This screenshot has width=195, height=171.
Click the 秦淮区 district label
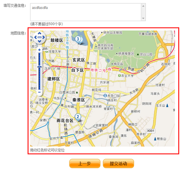(78, 100)
